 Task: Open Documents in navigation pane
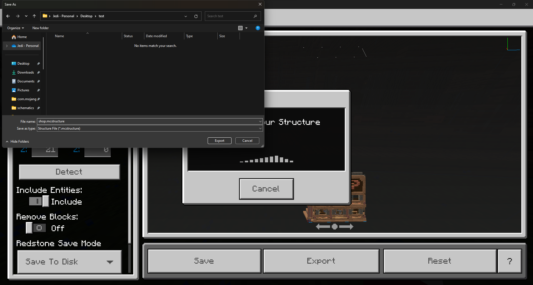click(26, 81)
